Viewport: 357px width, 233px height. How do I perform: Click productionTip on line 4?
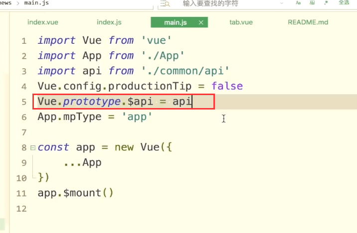[x=150, y=87]
